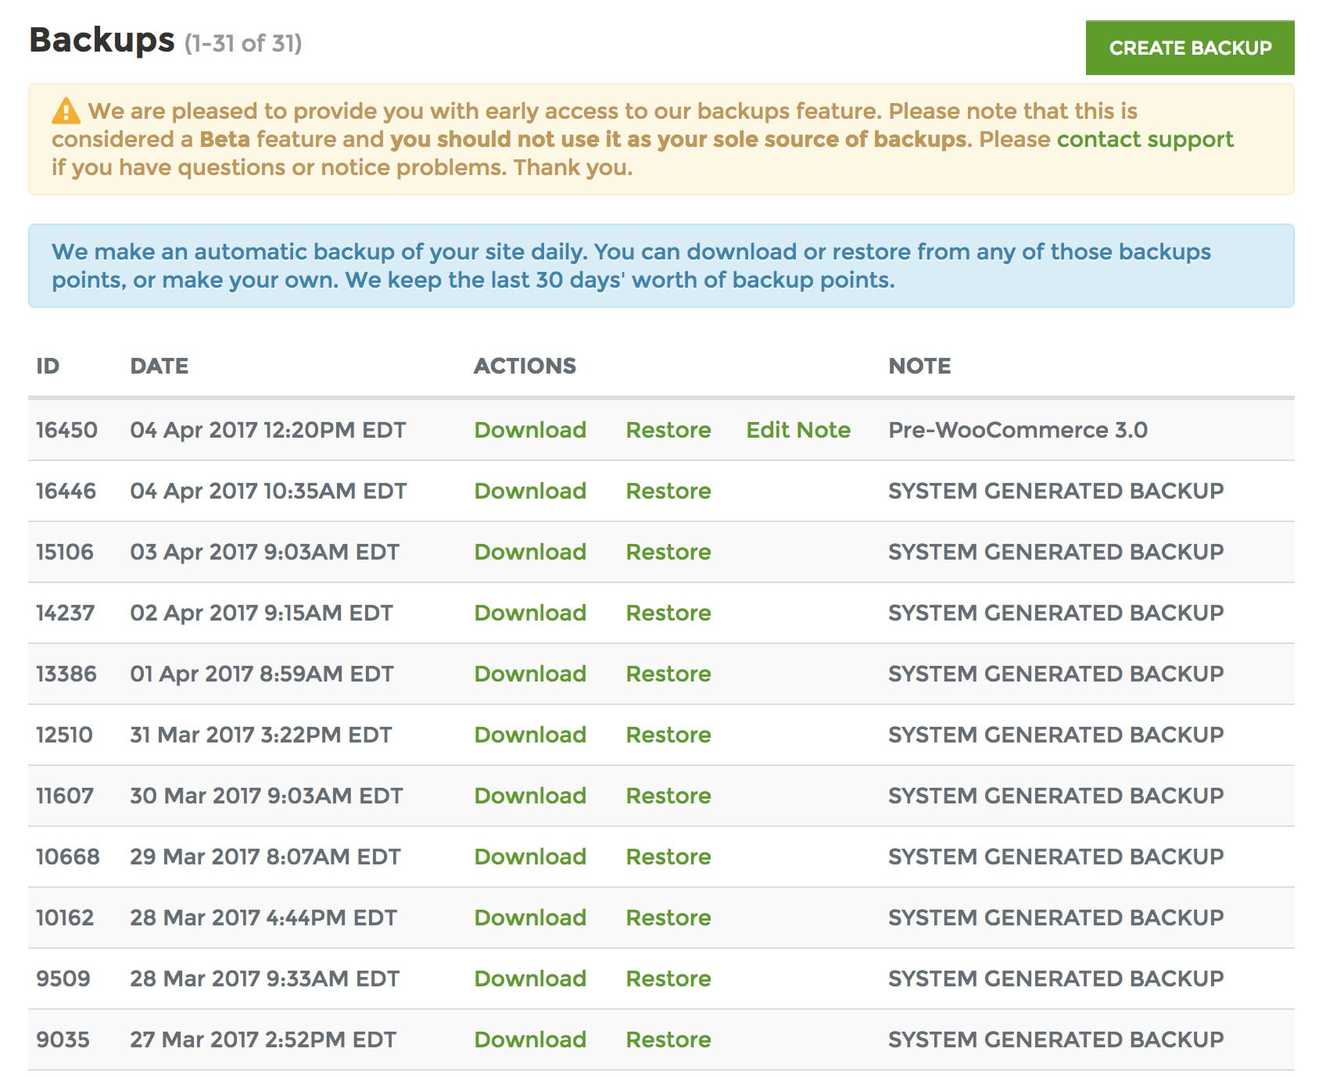Click backup ID 14237

click(x=65, y=613)
